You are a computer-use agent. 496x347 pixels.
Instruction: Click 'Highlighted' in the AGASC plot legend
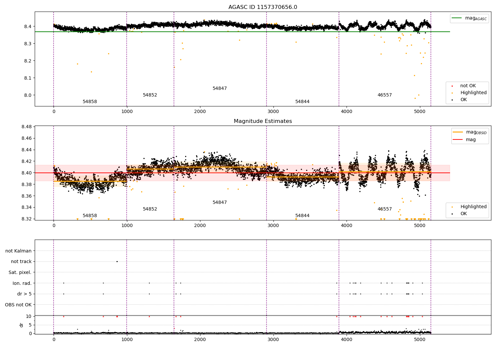pyautogui.click(x=473, y=93)
